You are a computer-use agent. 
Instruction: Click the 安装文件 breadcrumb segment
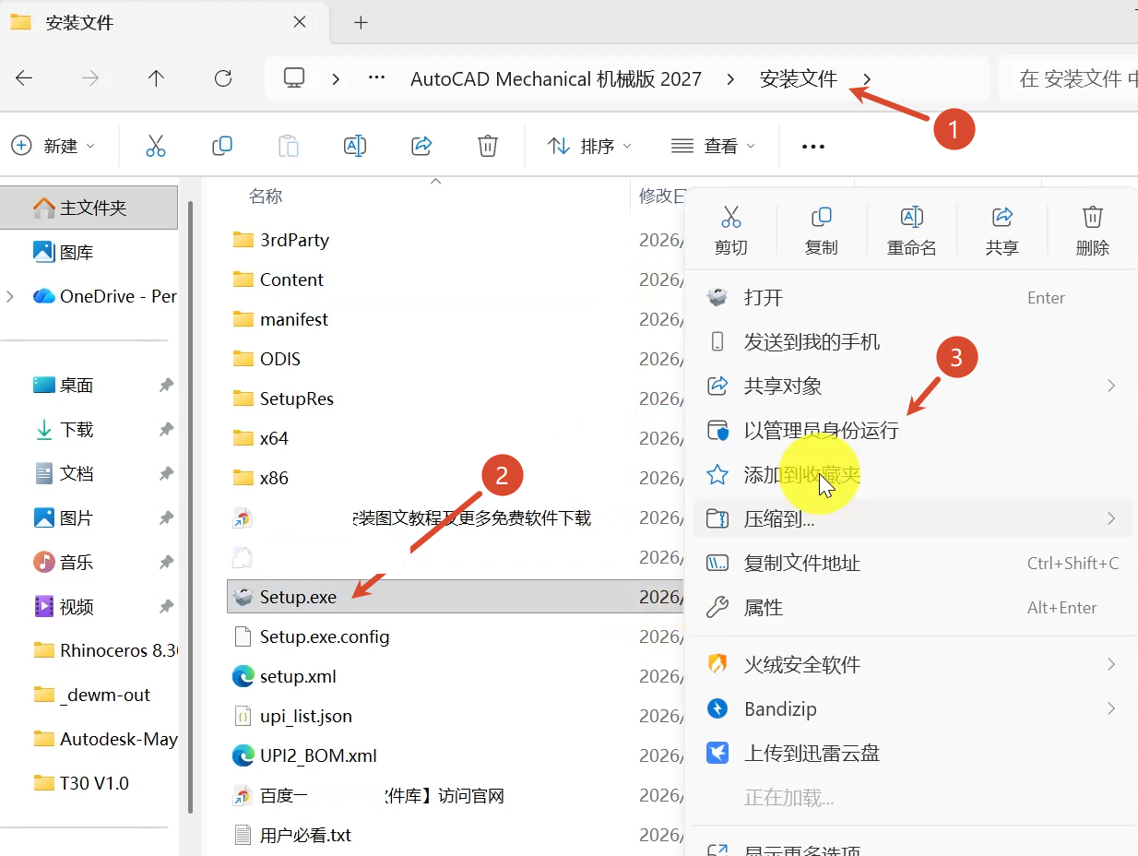pyautogui.click(x=798, y=79)
